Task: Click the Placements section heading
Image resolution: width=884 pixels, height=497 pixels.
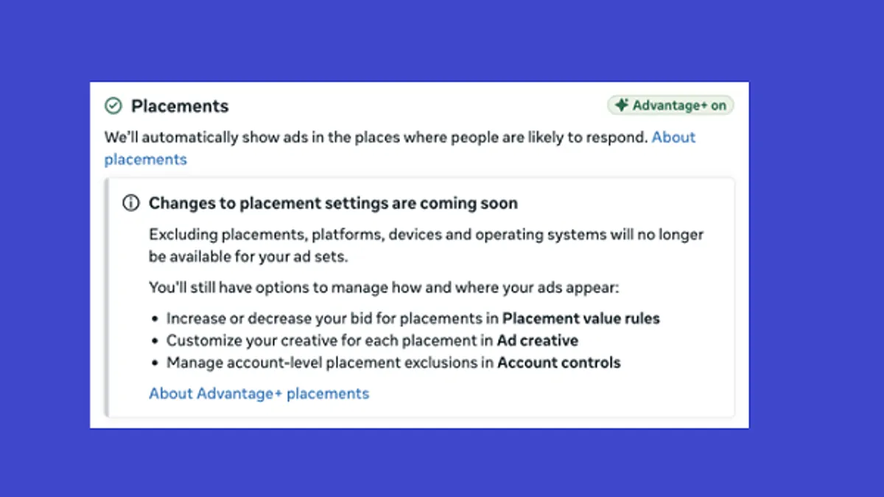Action: coord(180,106)
